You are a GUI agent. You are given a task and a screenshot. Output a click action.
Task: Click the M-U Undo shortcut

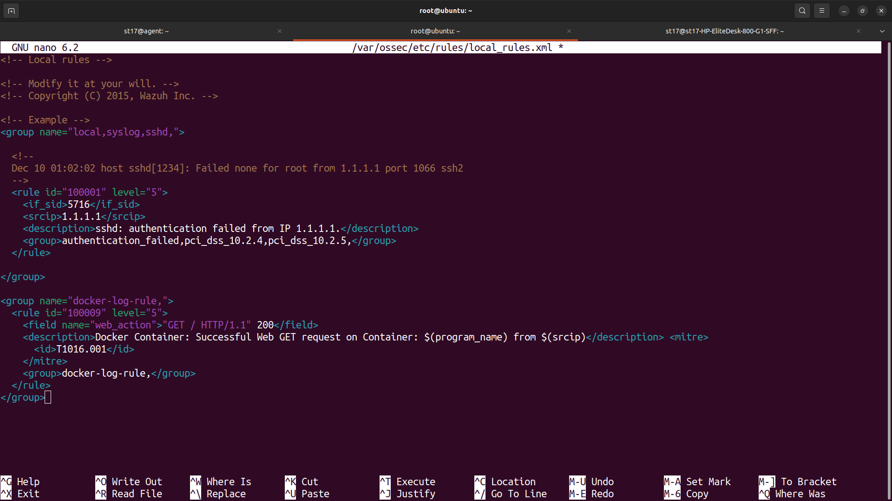(591, 482)
